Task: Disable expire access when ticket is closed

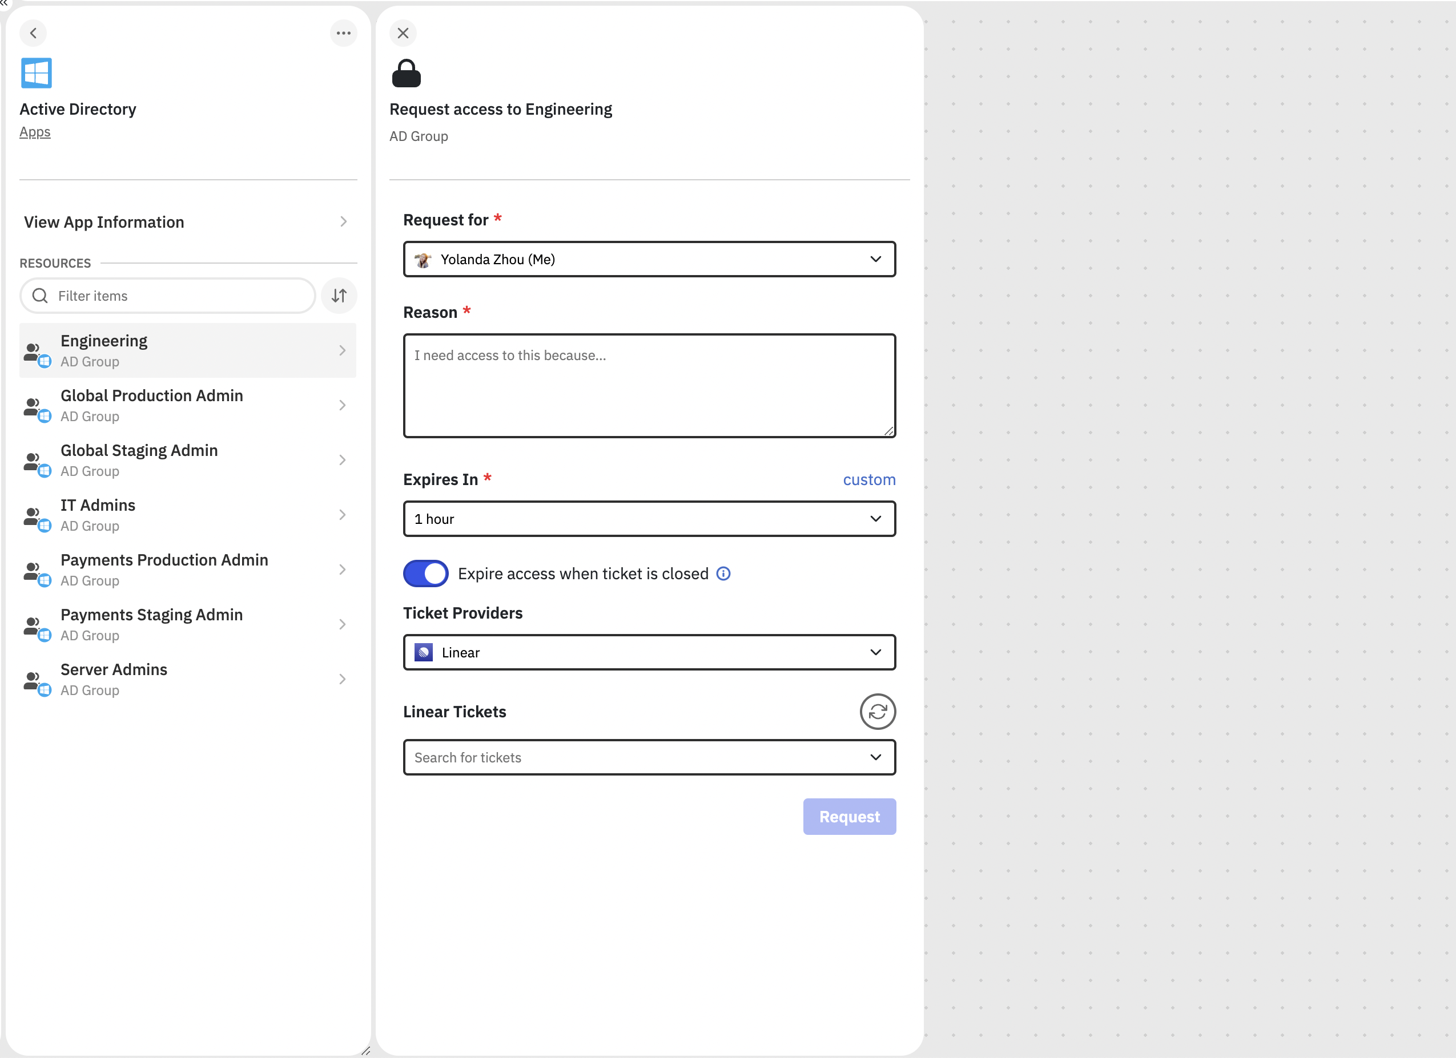Action: click(425, 574)
